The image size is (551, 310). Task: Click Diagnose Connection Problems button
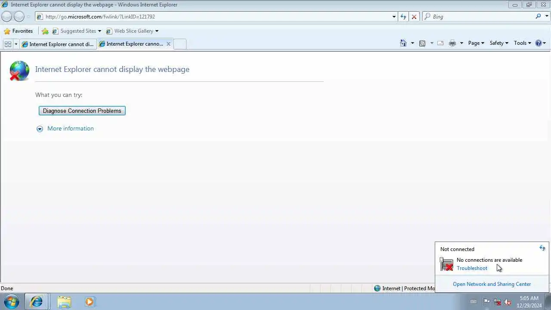82,111
